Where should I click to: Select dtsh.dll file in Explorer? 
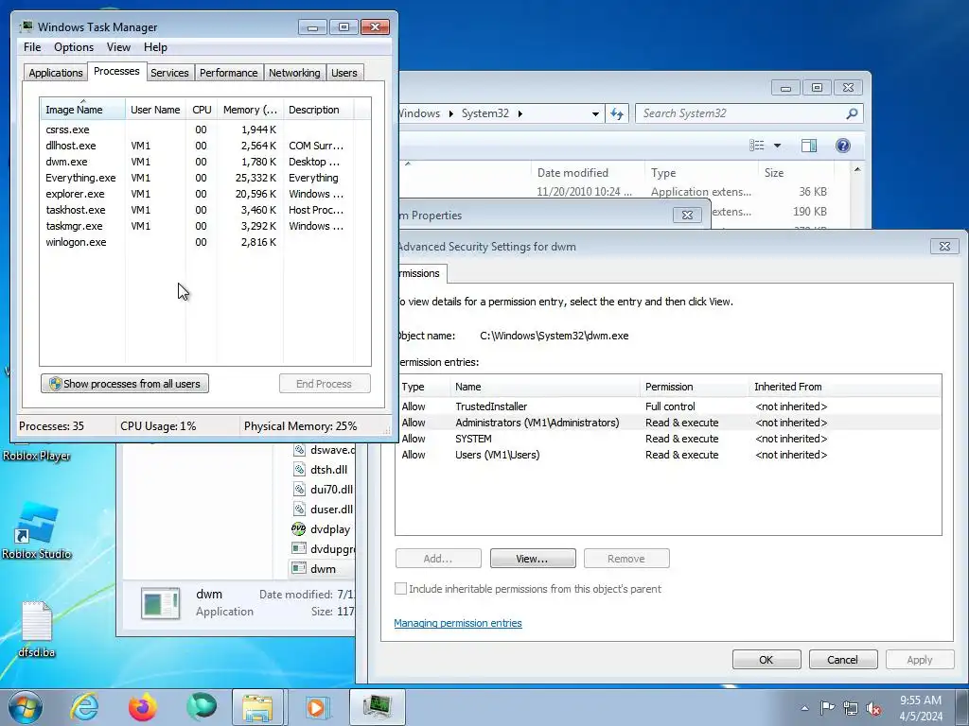click(x=320, y=469)
